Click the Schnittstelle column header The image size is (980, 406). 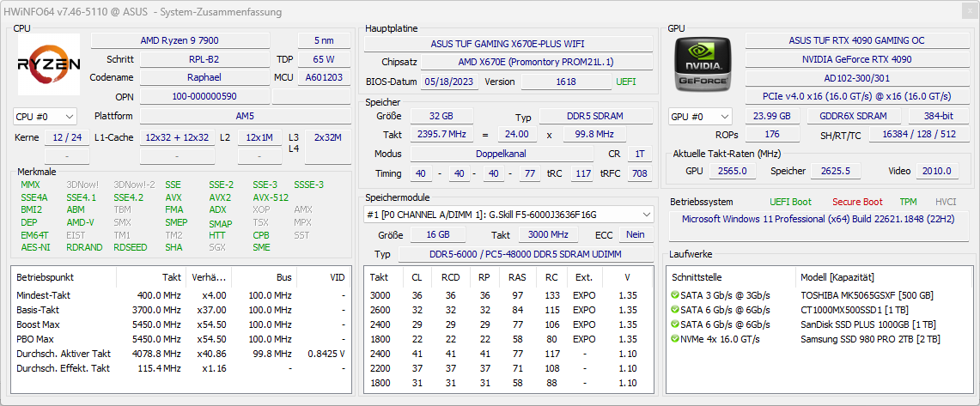731,277
